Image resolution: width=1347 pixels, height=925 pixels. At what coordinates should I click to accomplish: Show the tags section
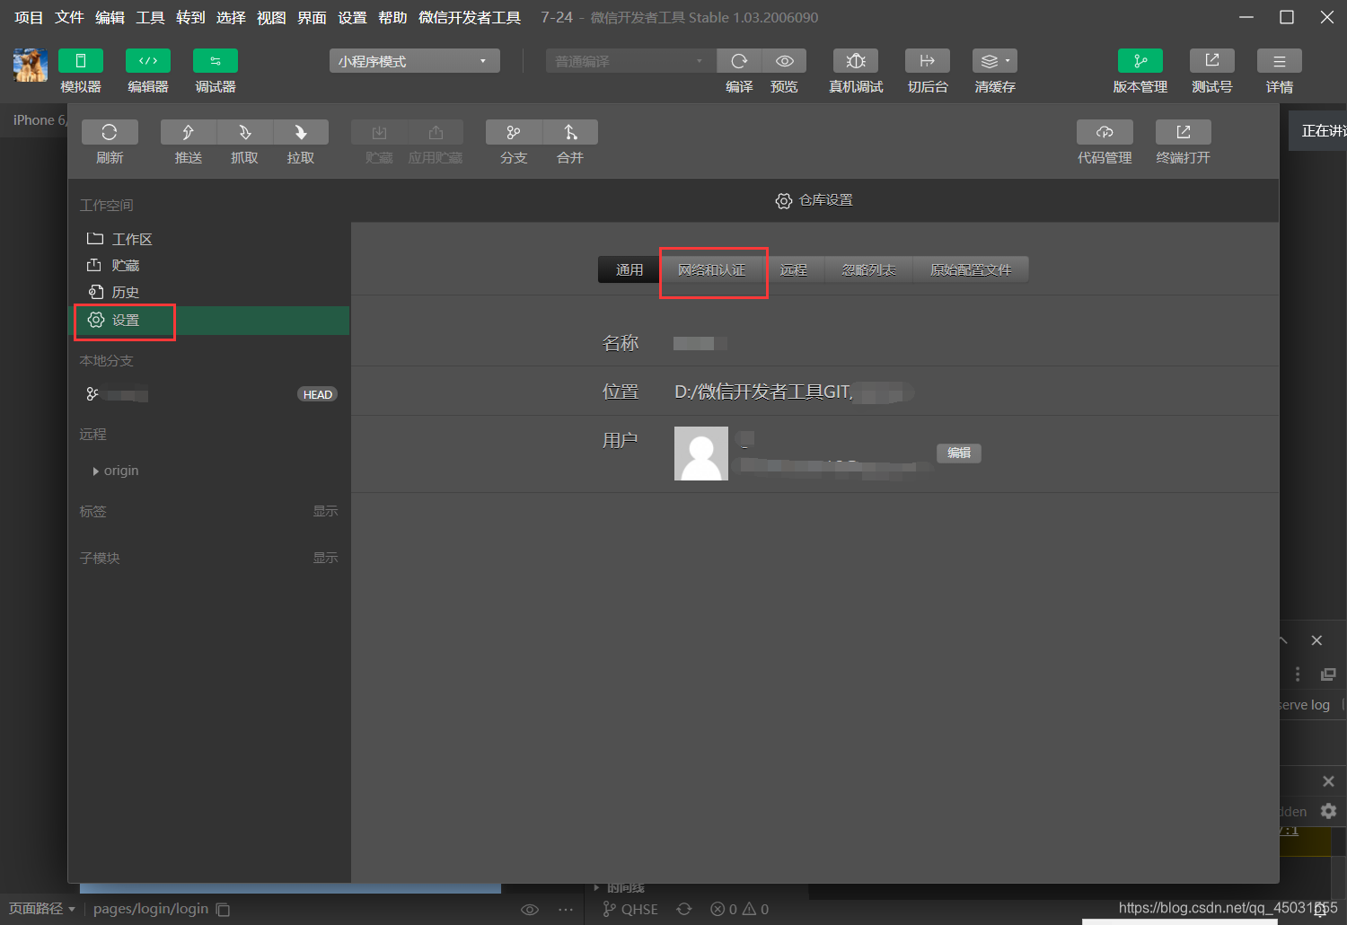325,511
